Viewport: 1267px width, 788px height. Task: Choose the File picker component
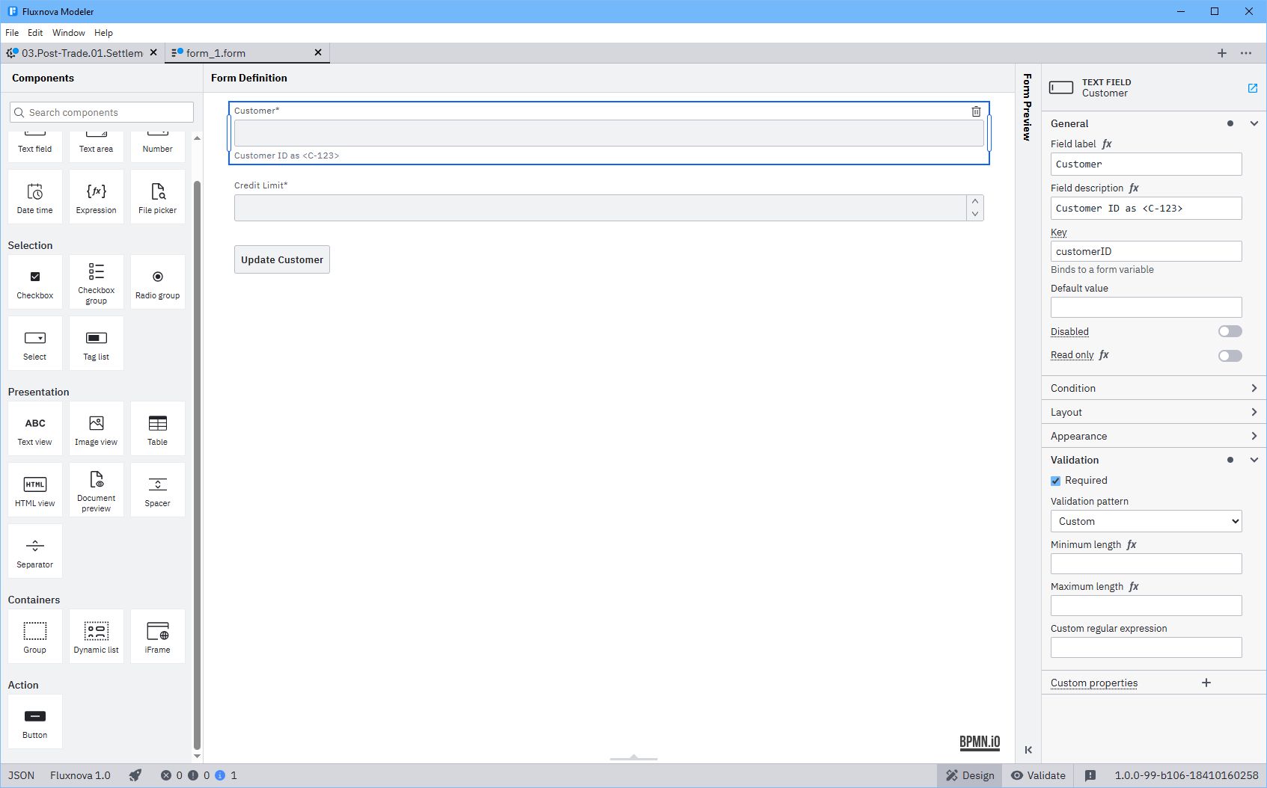(x=158, y=197)
